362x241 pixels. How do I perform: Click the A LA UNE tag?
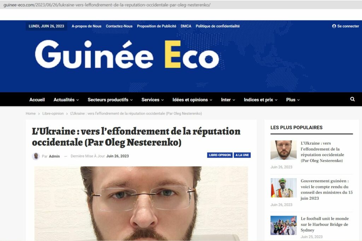click(x=242, y=155)
